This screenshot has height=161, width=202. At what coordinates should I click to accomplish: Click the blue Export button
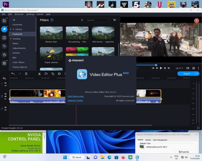(186, 74)
